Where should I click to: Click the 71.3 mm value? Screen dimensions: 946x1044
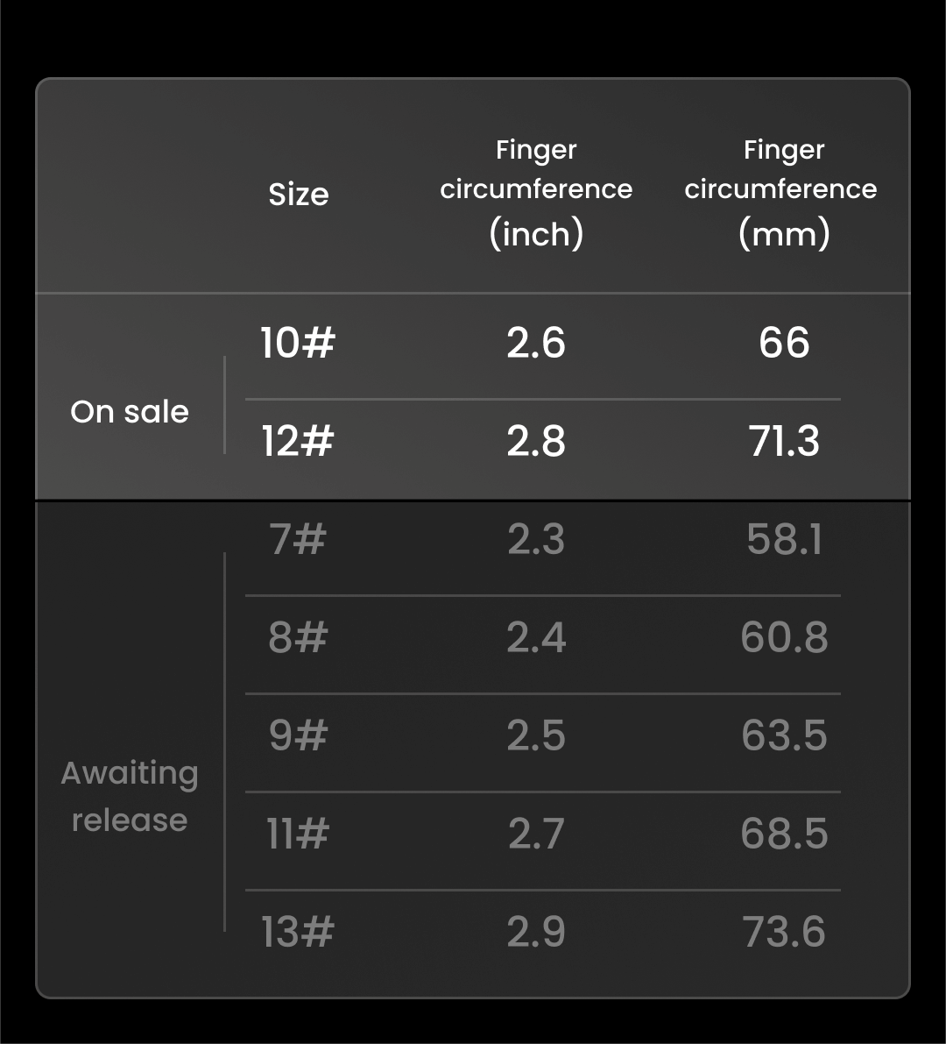(784, 440)
